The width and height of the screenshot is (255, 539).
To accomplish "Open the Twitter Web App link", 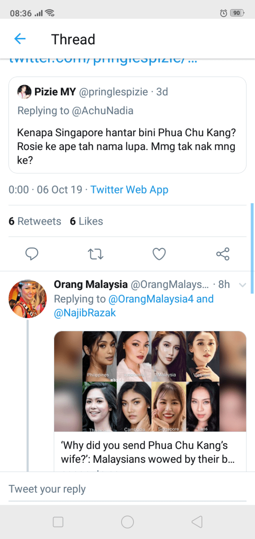I will (129, 190).
